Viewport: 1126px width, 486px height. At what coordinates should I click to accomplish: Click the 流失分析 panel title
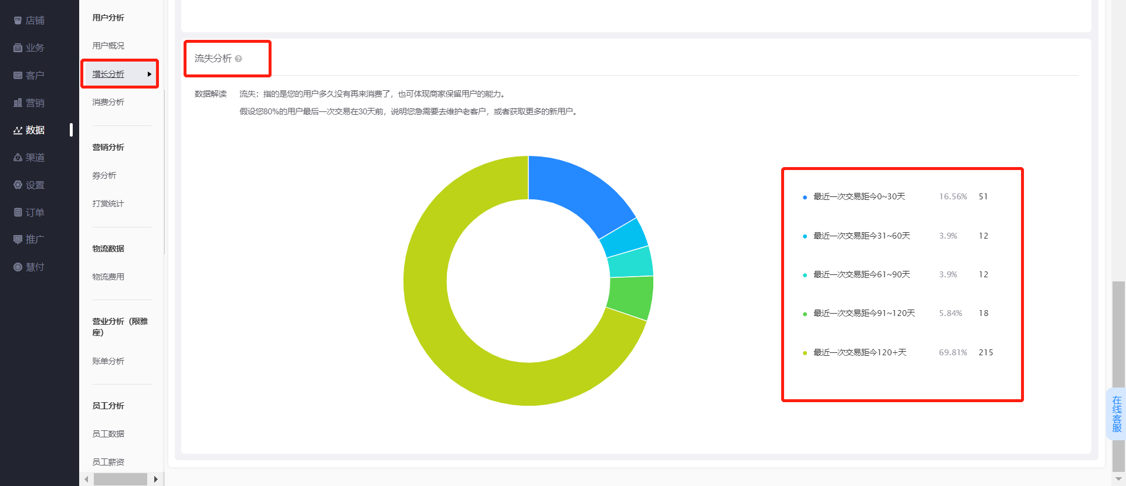[213, 59]
